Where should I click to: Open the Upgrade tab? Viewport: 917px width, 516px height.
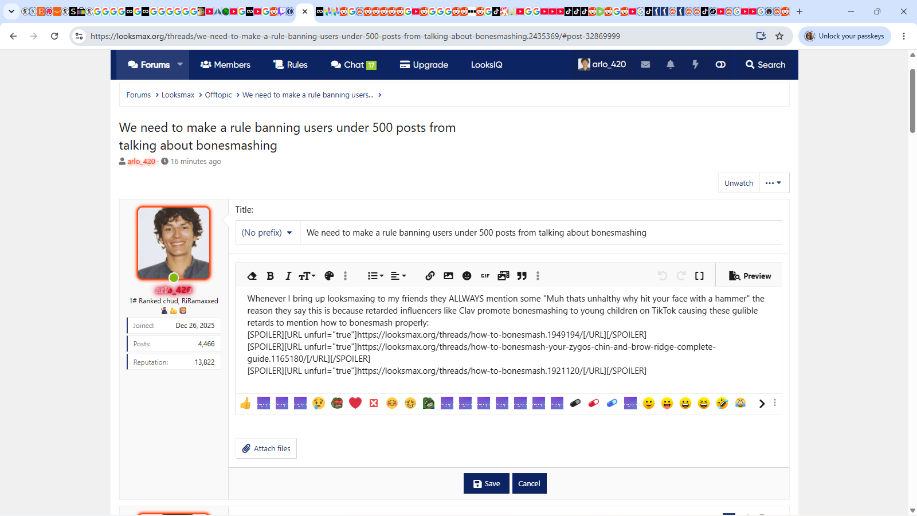pyautogui.click(x=424, y=65)
